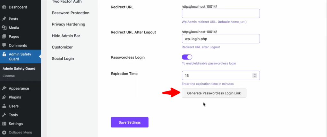Viewport: 327px width, 137px height.
Task: Click the Redirect URL After Logout field
Action: click(x=221, y=39)
